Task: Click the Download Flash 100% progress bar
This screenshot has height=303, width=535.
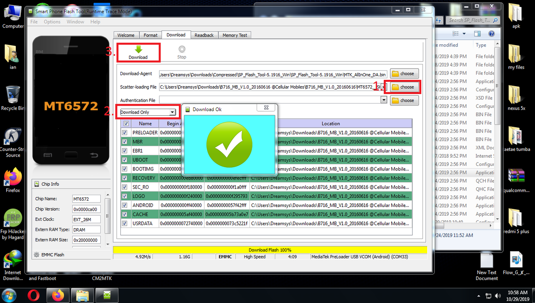Action: click(270, 250)
